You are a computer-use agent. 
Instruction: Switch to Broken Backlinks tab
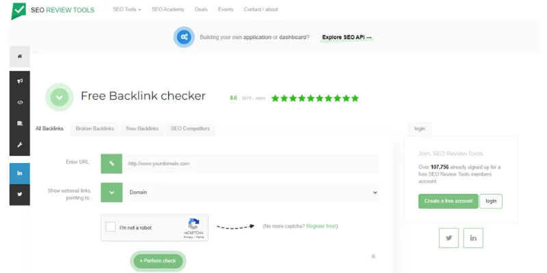pyautogui.click(x=95, y=128)
